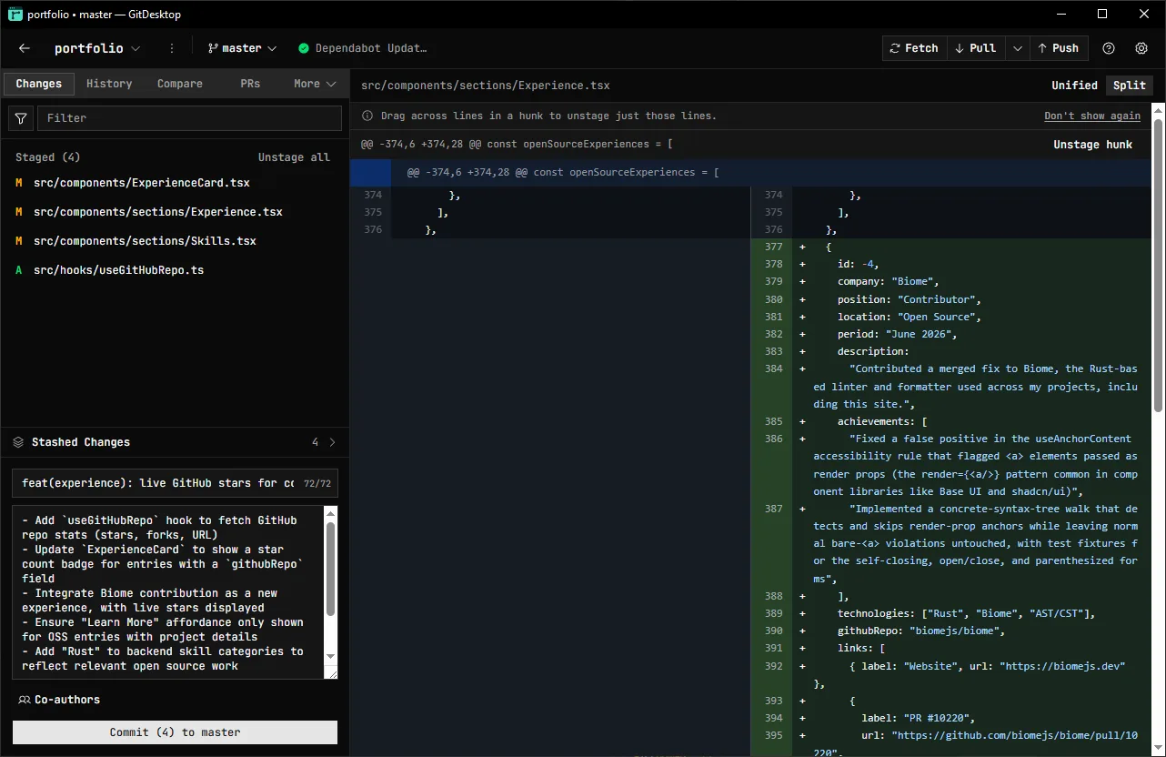Open the vertical three-dot repository menu

(172, 48)
